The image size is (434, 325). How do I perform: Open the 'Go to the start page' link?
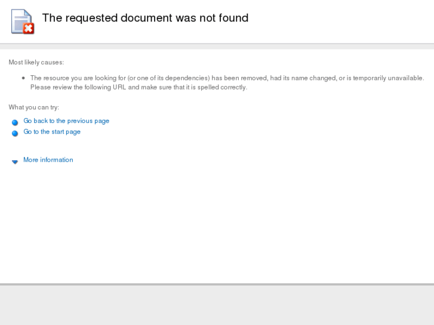[52, 132]
